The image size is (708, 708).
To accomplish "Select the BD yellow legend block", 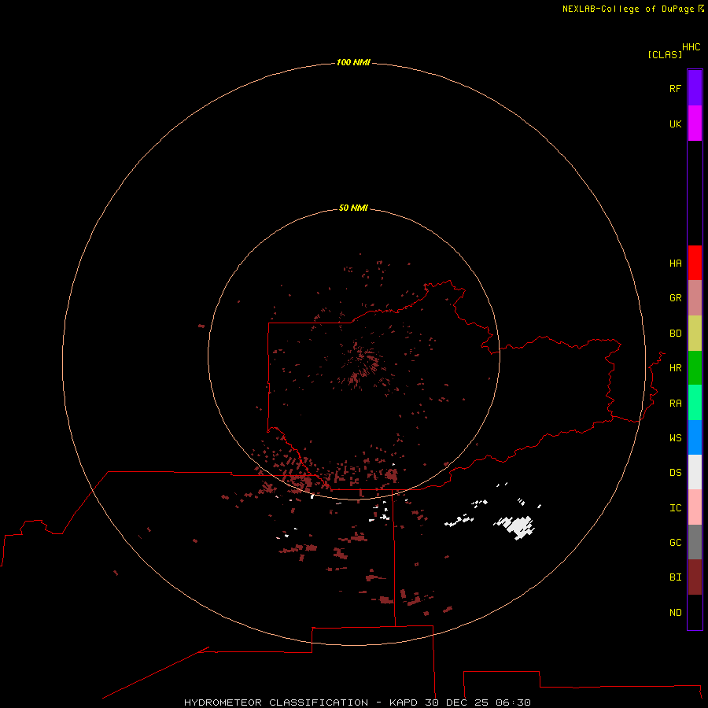I will click(695, 334).
